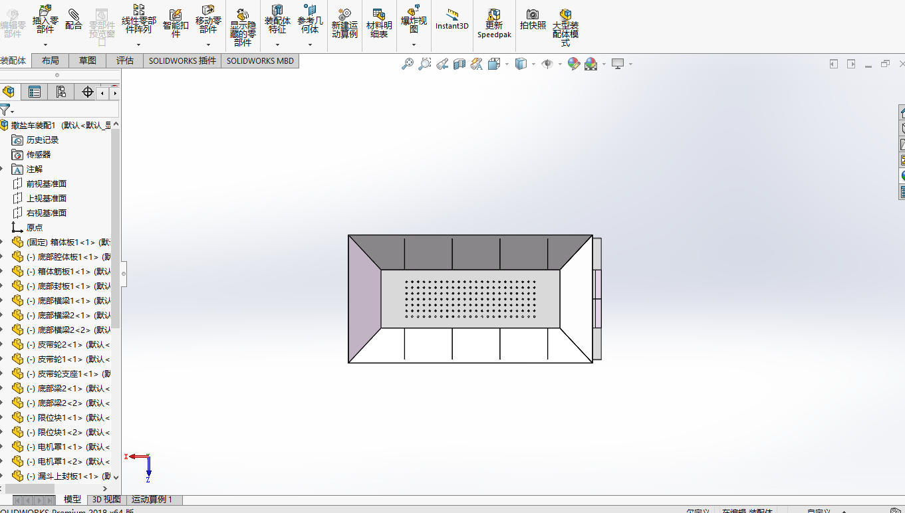The width and height of the screenshot is (905, 513).
Task: Click the Previous View icon
Action: click(x=442, y=64)
